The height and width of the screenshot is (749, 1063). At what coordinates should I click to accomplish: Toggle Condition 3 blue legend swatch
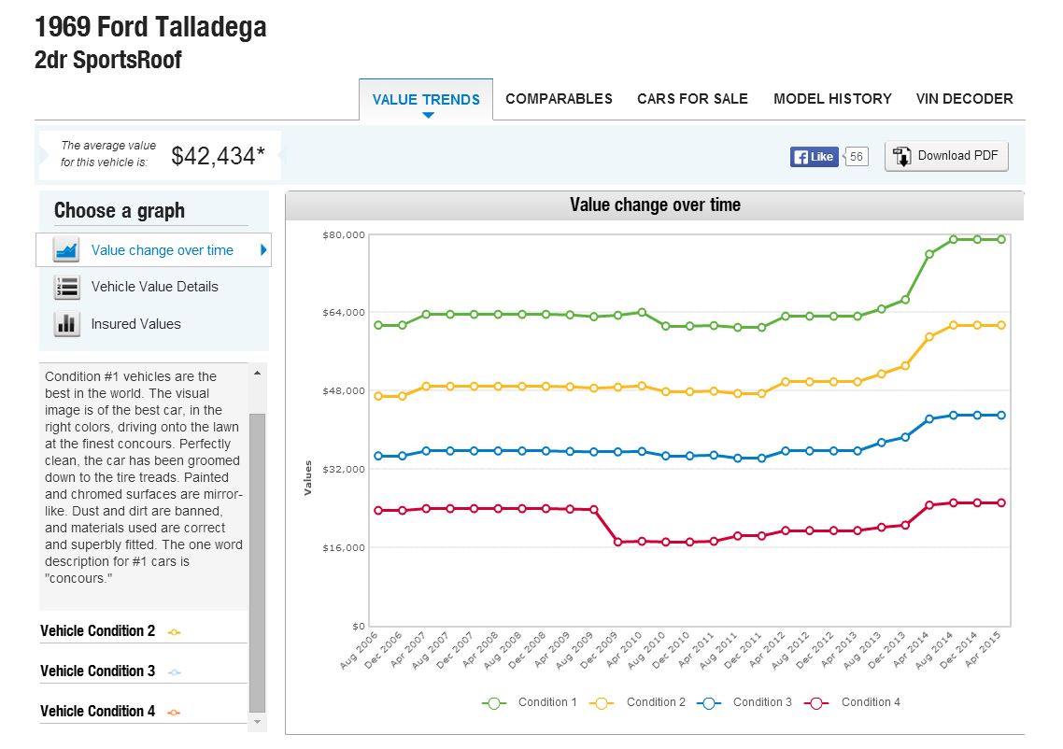pos(709,703)
